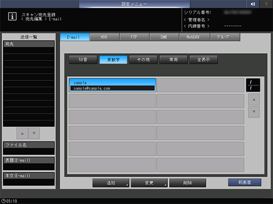The image size is (273, 204).
Task: Switch to the E-mail tab
Action: 75,37
